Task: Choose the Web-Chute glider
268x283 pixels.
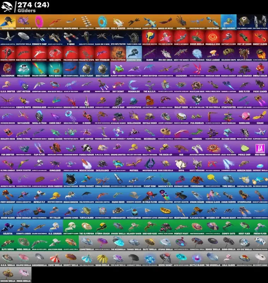Action: tap(55, 54)
